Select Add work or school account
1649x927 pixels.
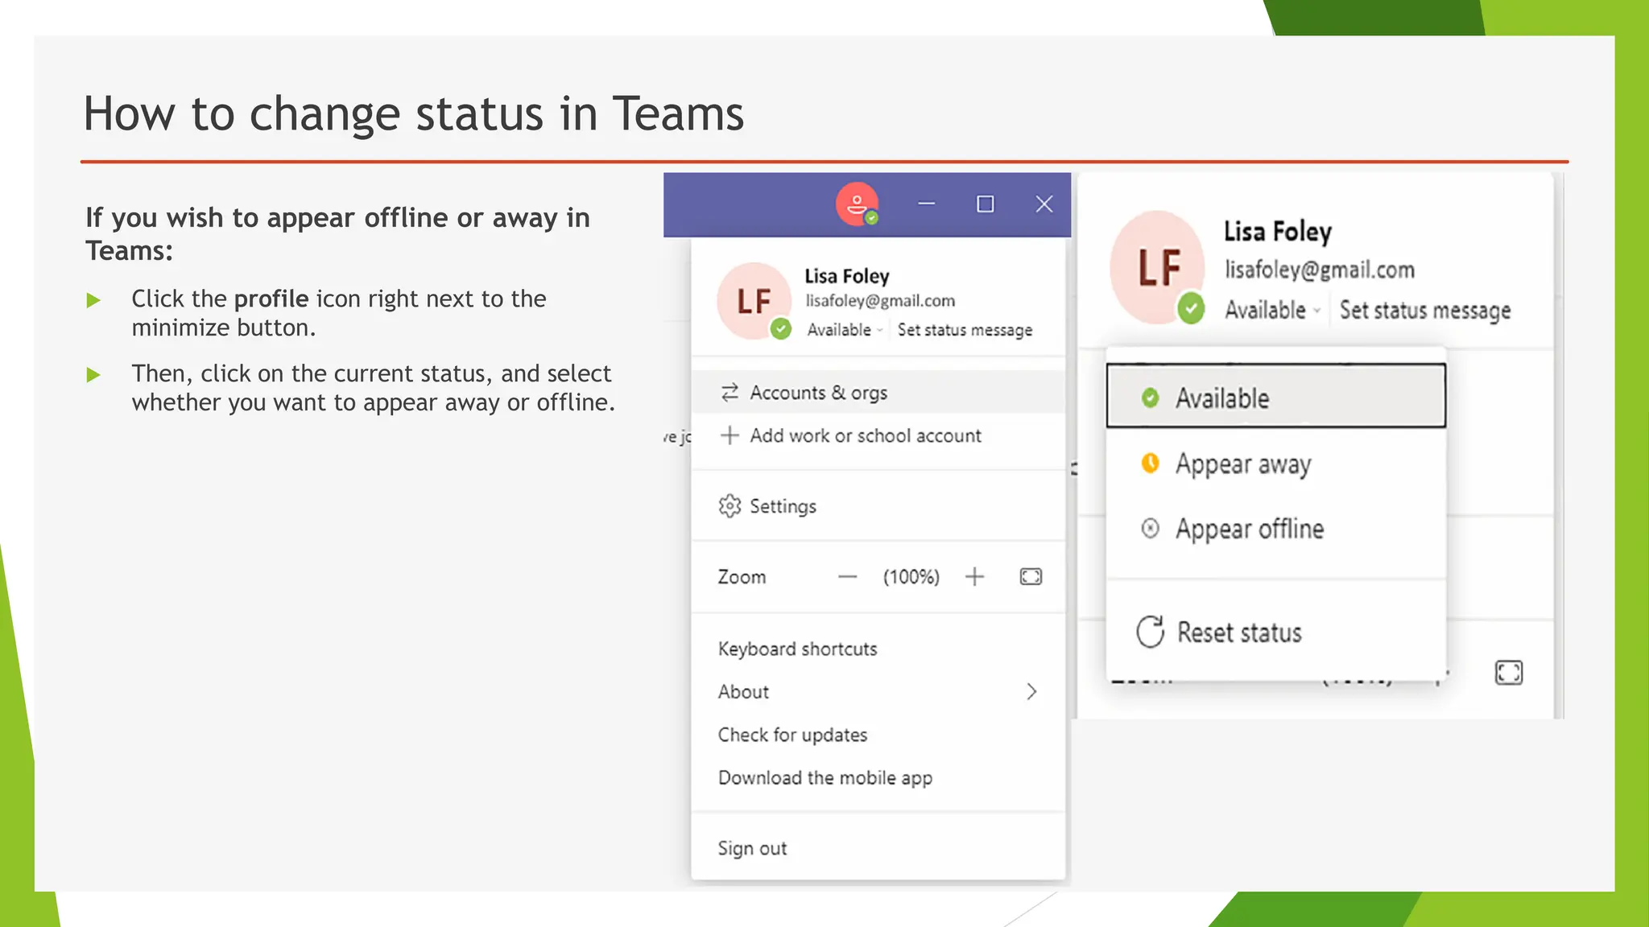[x=878, y=435]
